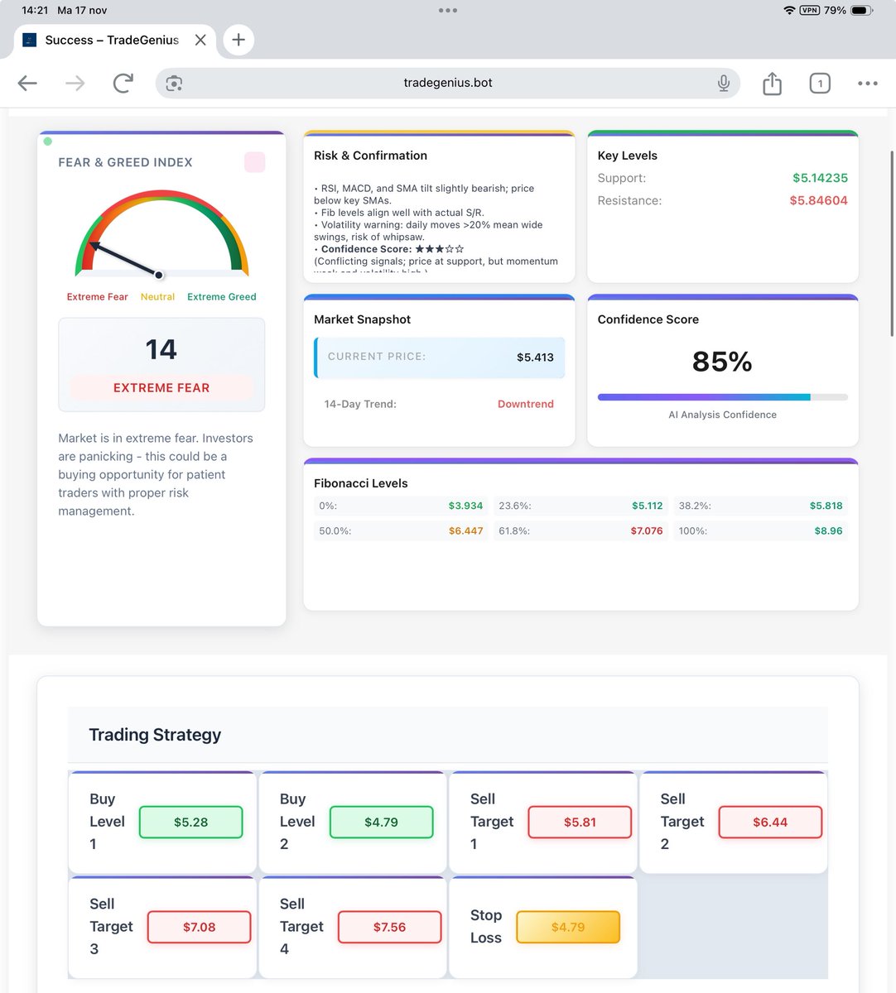Add a new tab with the plus icon

point(238,40)
